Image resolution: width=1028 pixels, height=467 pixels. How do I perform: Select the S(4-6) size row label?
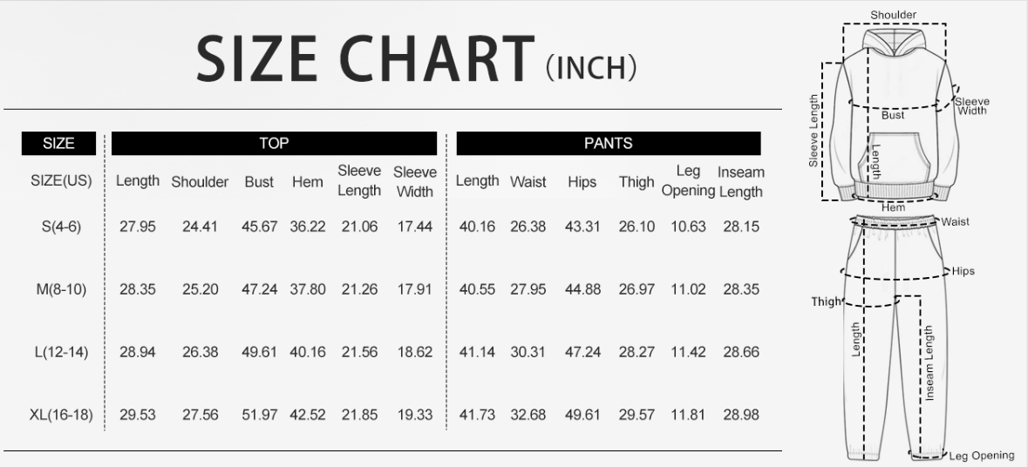(x=61, y=227)
